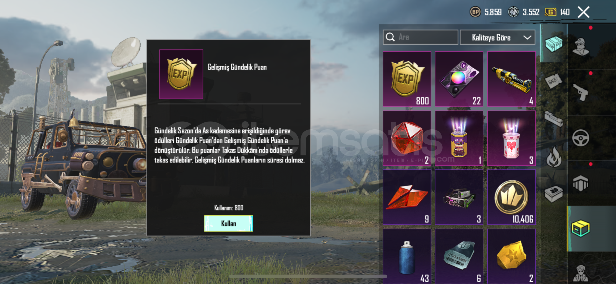Screen dimensions: 616x284
Task: Expand the Kaliteye Göre sort dropdown
Action: (x=498, y=37)
